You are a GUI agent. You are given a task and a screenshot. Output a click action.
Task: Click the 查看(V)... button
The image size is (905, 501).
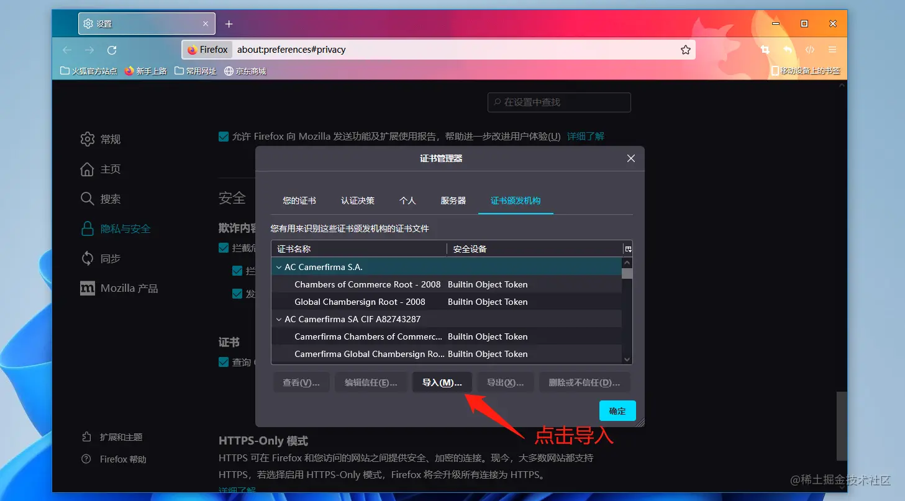click(x=301, y=382)
